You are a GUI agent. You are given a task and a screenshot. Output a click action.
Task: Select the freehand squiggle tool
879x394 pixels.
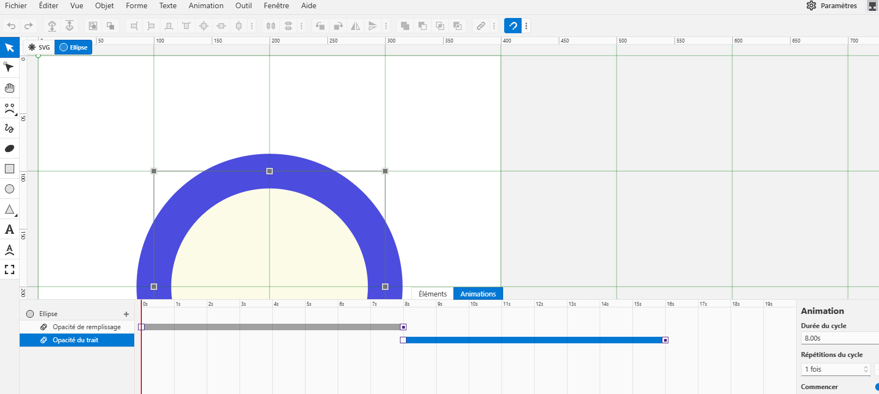point(9,128)
